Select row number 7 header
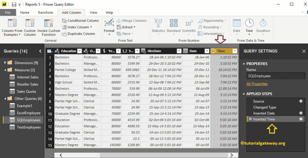Viewport: 308px width, 158px height. coord(50,95)
